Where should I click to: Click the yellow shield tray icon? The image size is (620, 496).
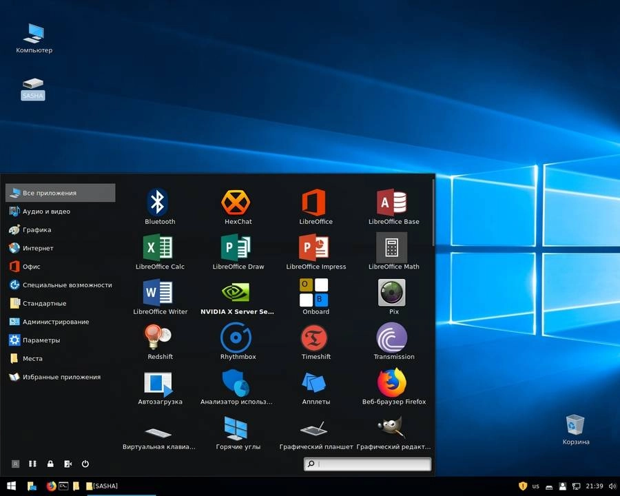pyautogui.click(x=523, y=486)
